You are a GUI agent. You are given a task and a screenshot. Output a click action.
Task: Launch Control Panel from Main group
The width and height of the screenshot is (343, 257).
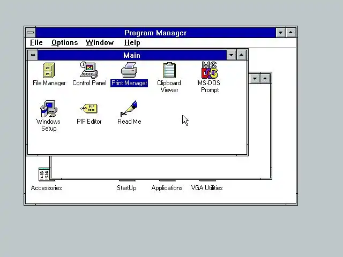(x=89, y=70)
